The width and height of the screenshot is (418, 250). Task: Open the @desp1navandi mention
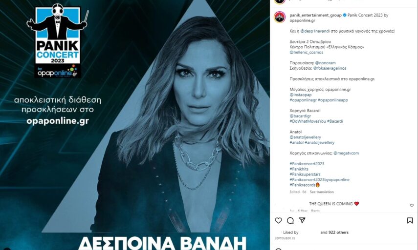coord(315,31)
